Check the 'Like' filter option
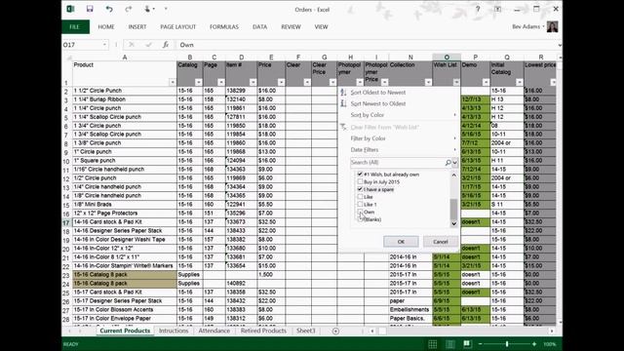The height and width of the screenshot is (351, 624). point(360,197)
